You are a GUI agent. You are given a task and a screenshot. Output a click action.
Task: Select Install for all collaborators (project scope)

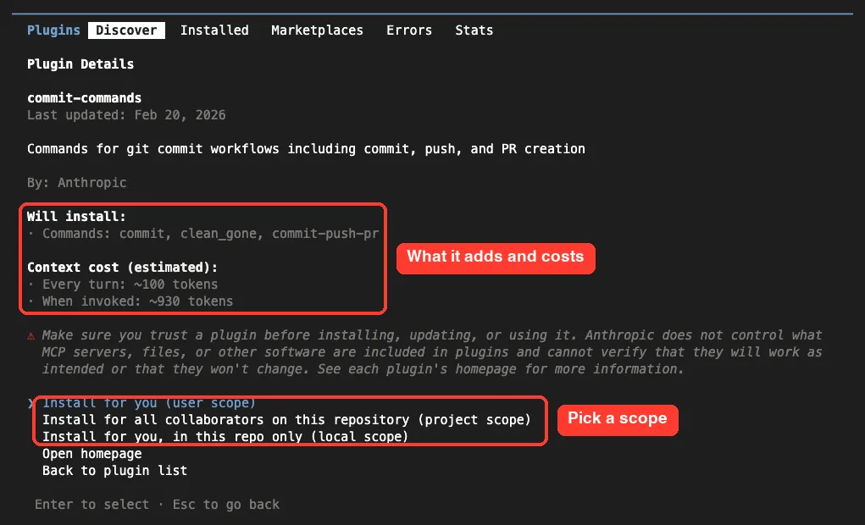coord(286,420)
